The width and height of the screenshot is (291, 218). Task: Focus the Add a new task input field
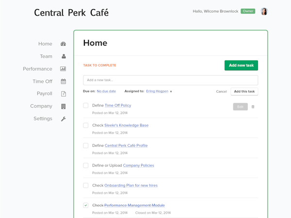pyautogui.click(x=170, y=80)
